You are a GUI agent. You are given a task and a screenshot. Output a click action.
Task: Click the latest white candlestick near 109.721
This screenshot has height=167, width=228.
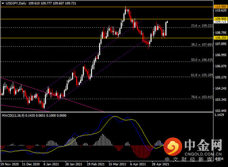tap(168, 22)
